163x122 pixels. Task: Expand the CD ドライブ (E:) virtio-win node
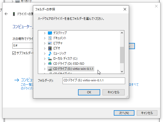[45, 69]
